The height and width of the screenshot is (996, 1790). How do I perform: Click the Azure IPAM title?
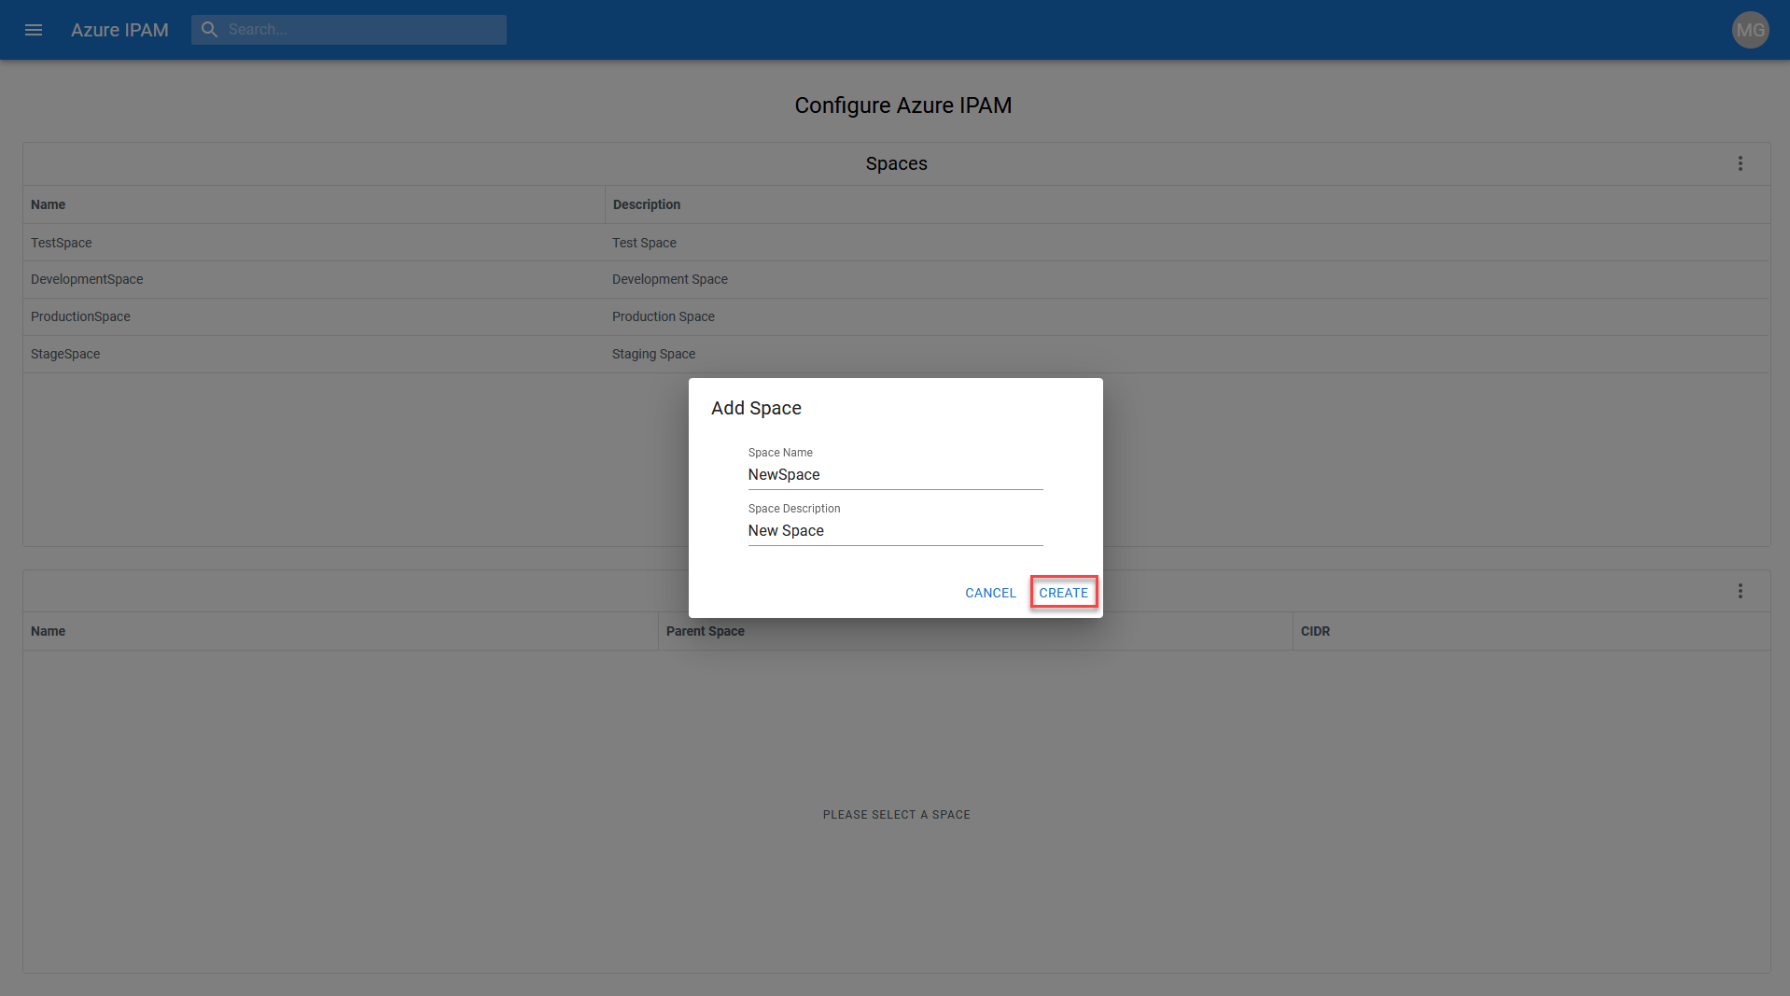tap(119, 30)
